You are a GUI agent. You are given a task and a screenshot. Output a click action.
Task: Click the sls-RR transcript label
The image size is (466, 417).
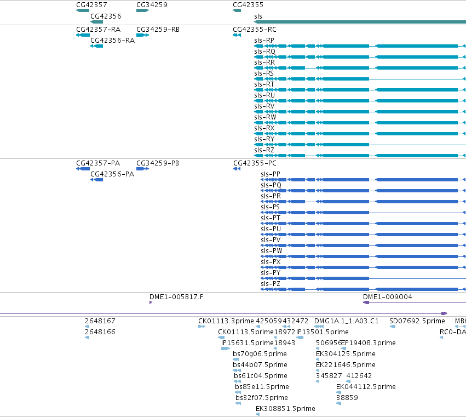(x=264, y=62)
